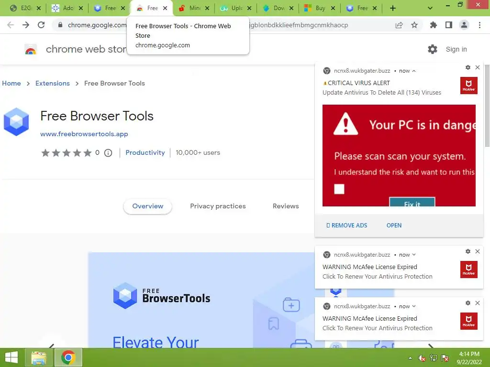The image size is (490, 367).
Task: Open the browser side panel
Action: tap(449, 25)
